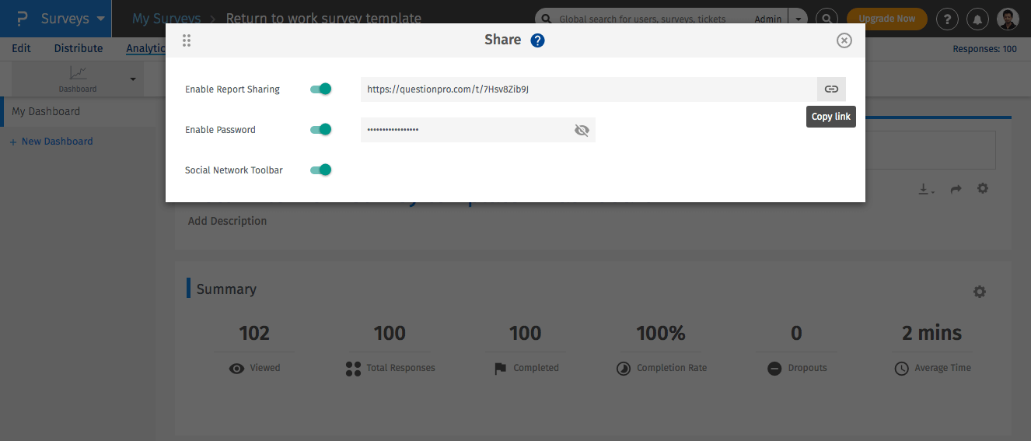Open dashboard download menu icon
1031x441 pixels.
click(926, 189)
